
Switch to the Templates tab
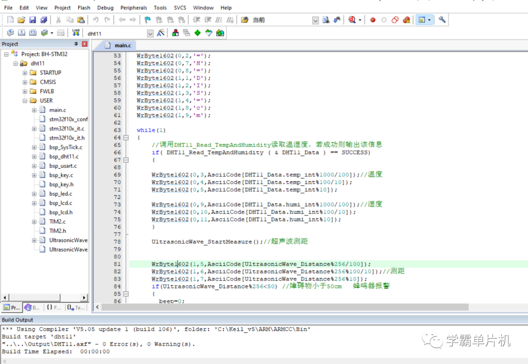76,307
